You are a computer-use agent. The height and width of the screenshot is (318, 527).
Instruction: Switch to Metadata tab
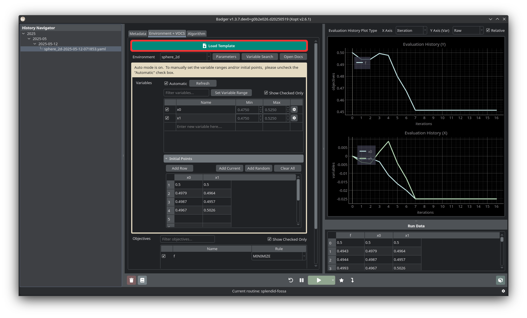[138, 34]
